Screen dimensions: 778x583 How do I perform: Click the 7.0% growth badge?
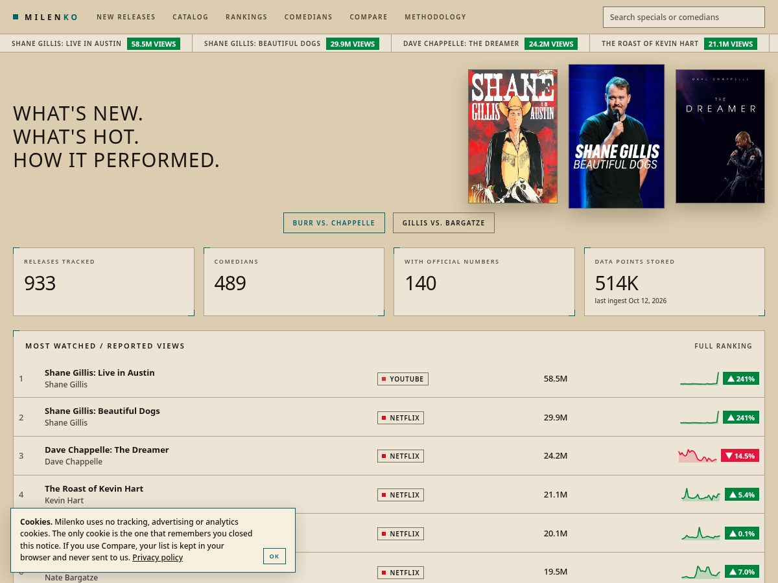pyautogui.click(x=742, y=572)
